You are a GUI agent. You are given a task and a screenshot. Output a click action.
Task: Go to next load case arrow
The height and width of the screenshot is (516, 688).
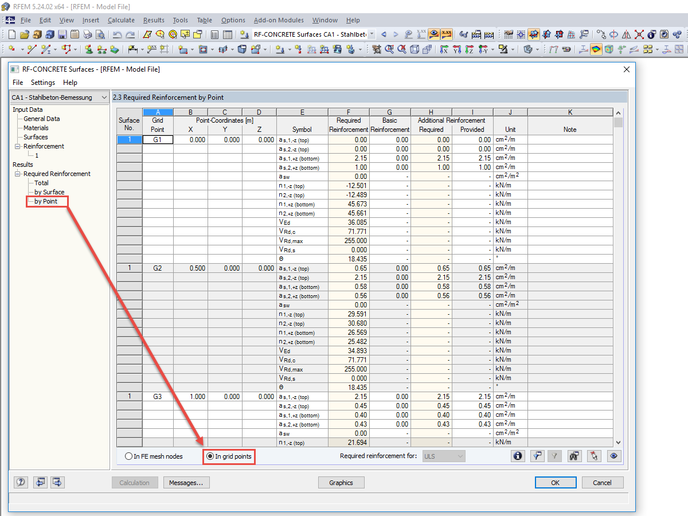tap(396, 34)
